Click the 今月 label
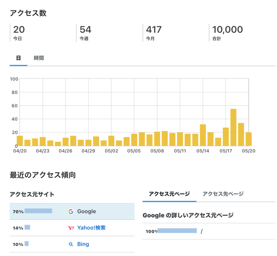This screenshot has height=256, width=277. [150, 38]
